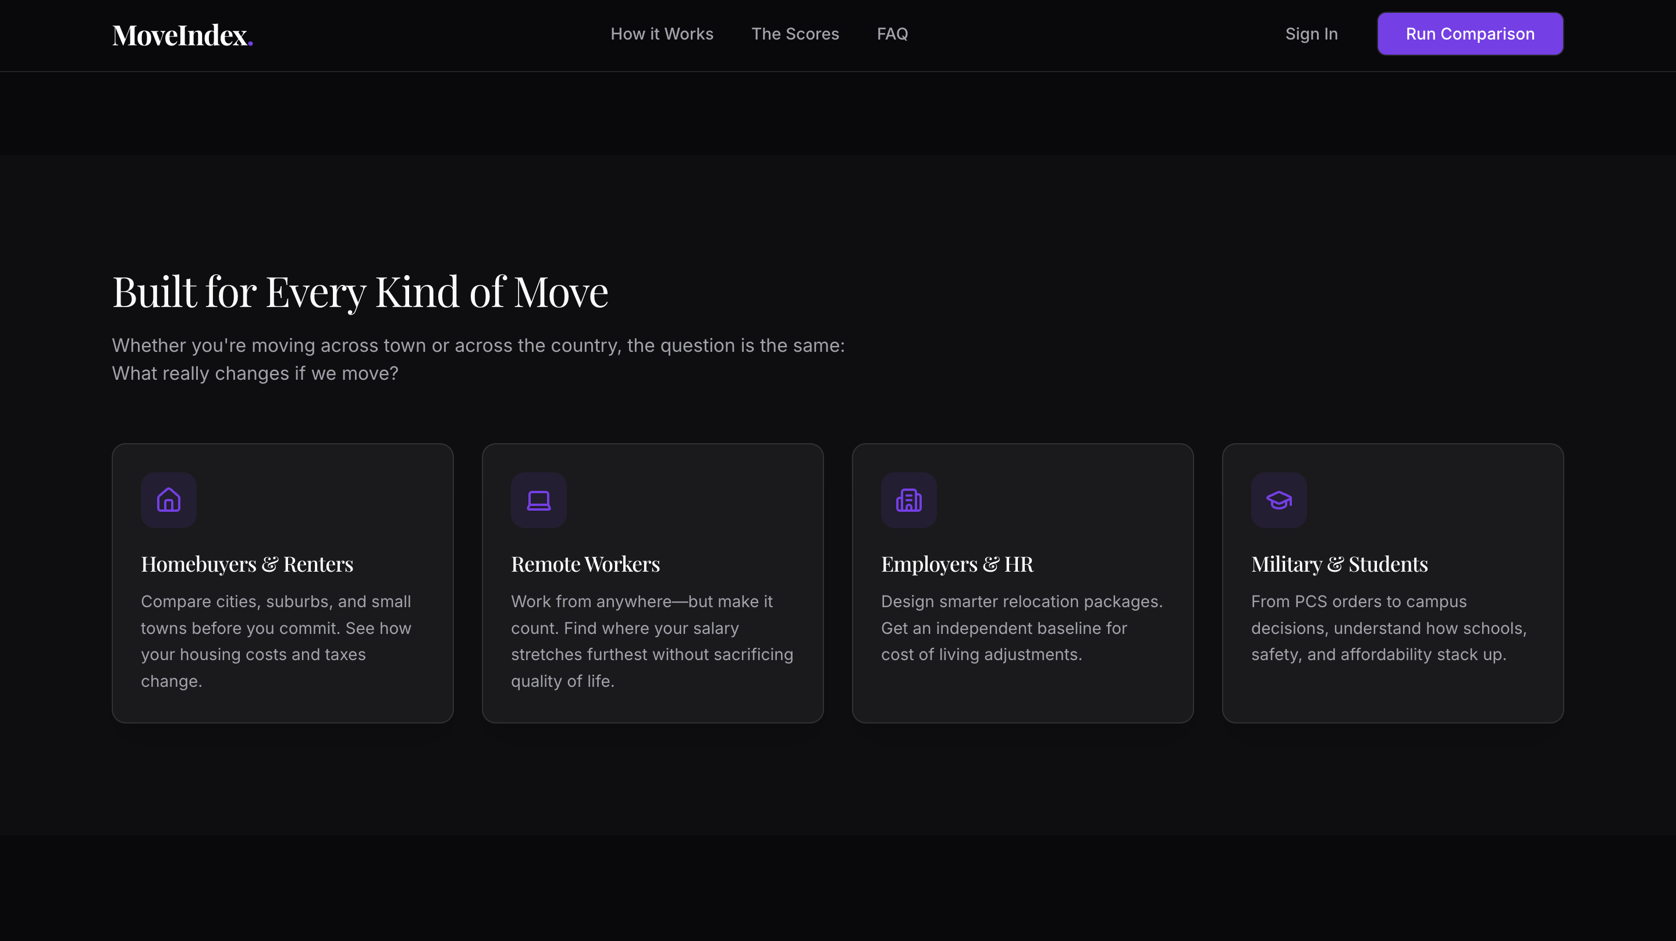Open the Military & Students card
This screenshot has width=1676, height=941.
[1393, 583]
